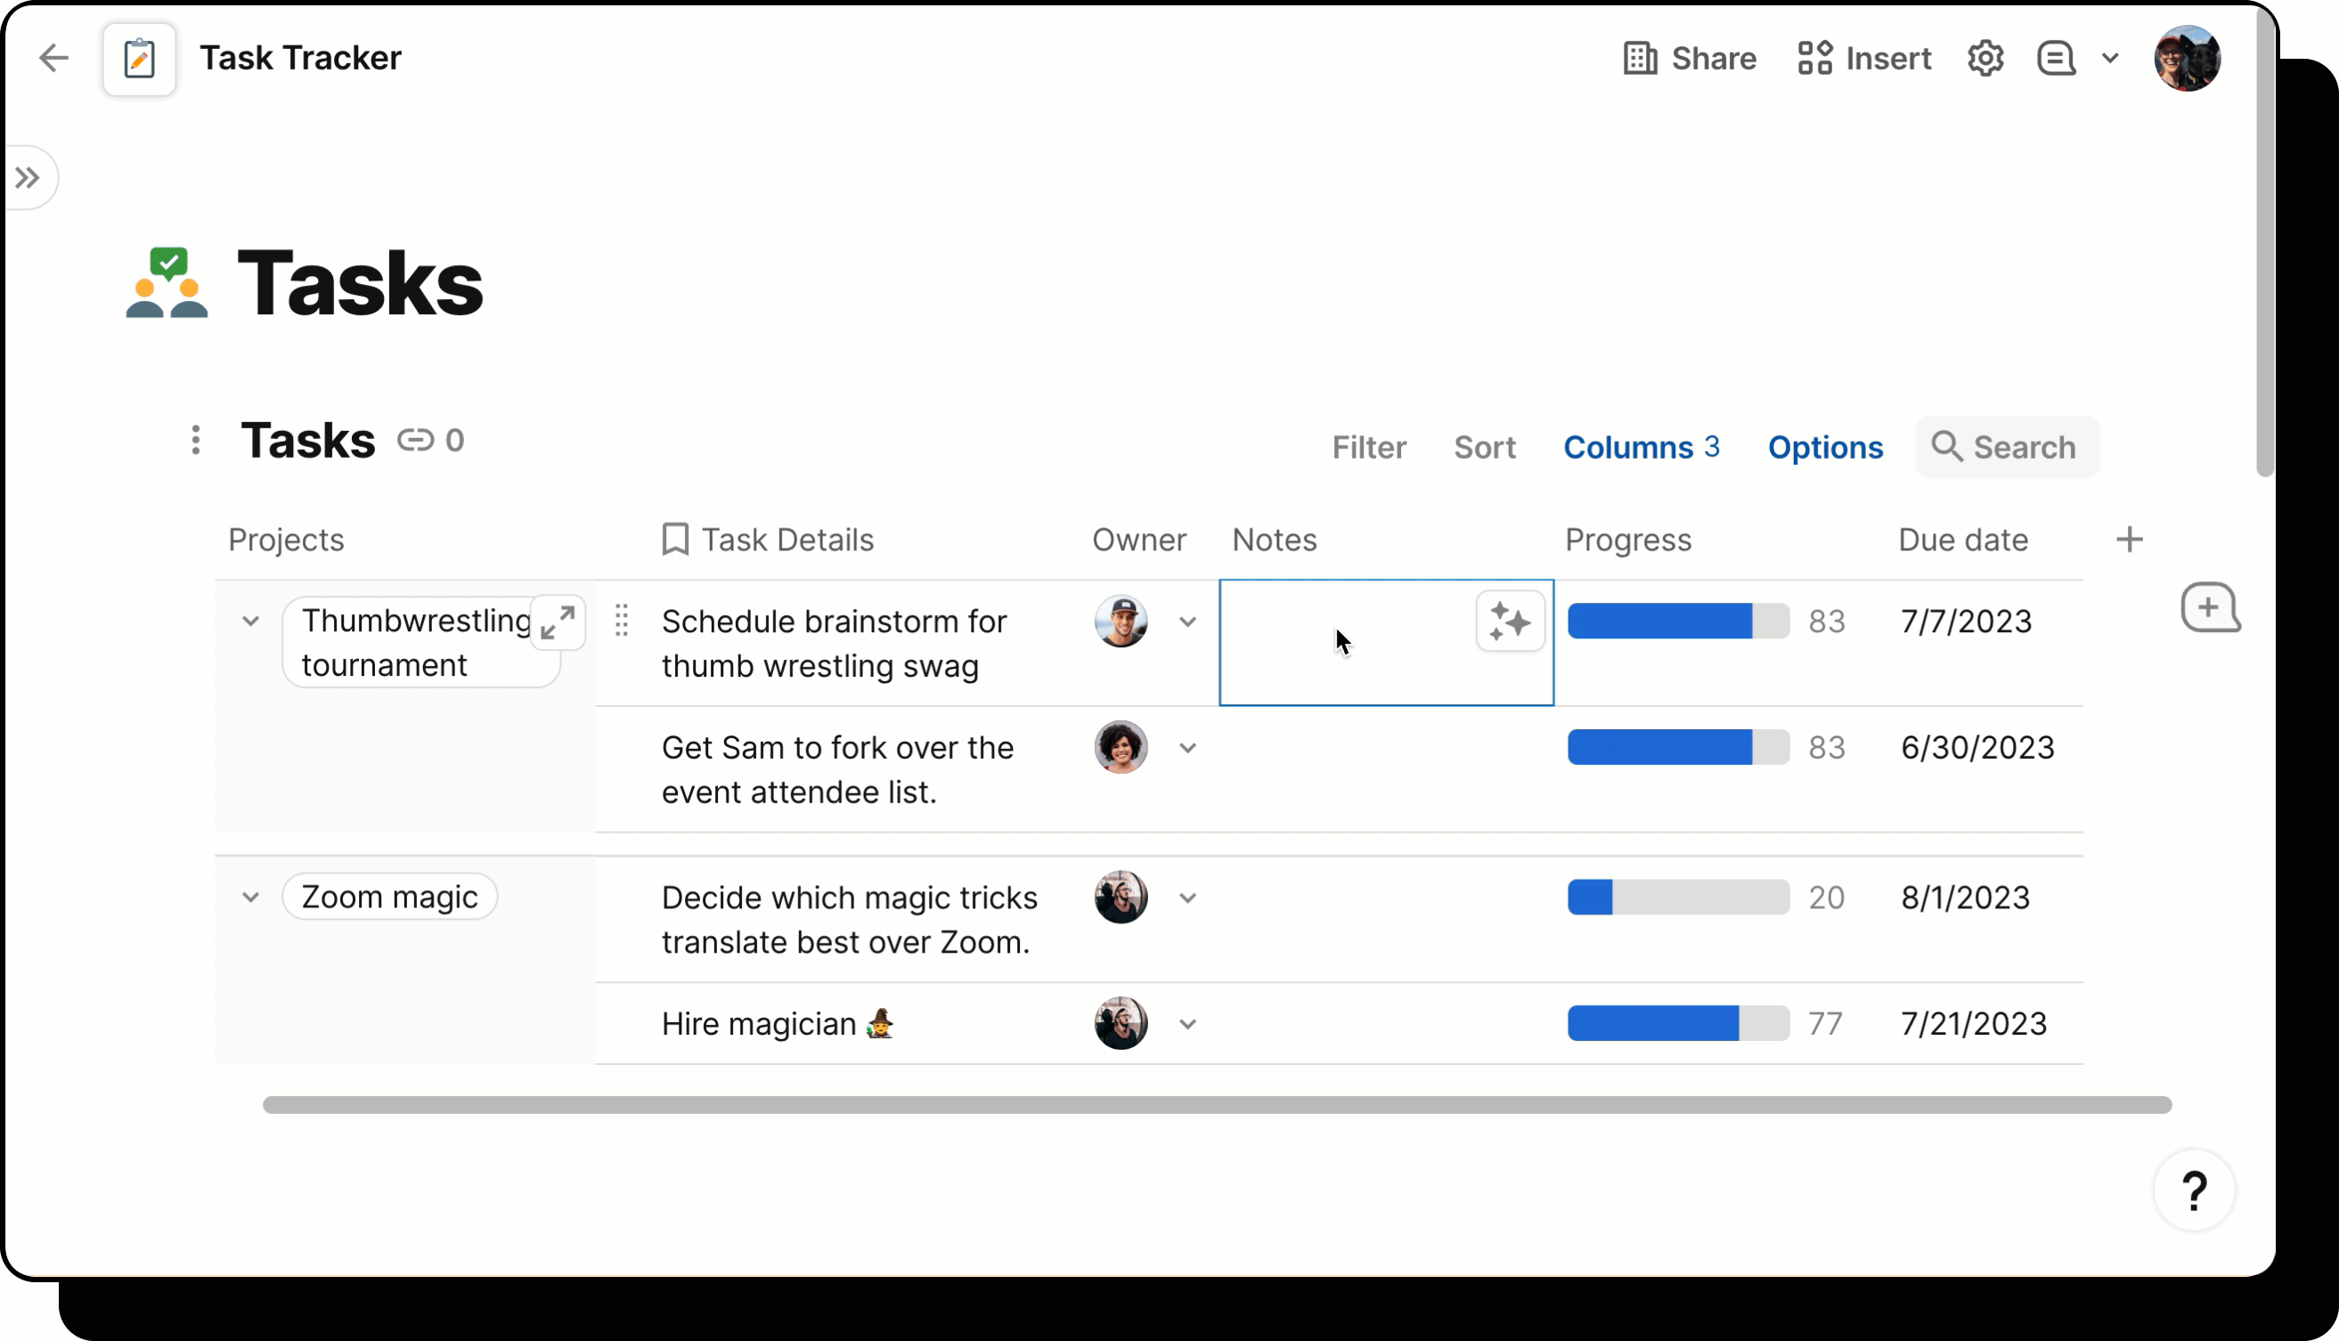Expand the sidebar with double-chevron icon
Viewport: 2339px width, 1341px height.
28,177
